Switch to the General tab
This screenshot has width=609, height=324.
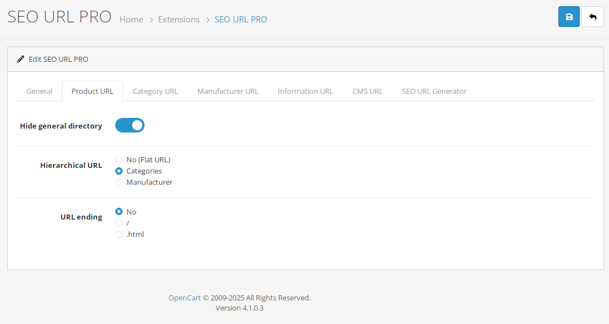click(39, 91)
